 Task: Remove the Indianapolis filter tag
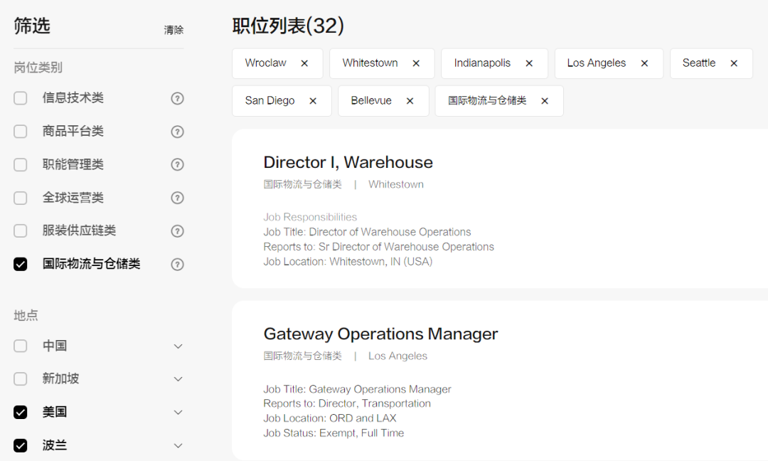(529, 63)
